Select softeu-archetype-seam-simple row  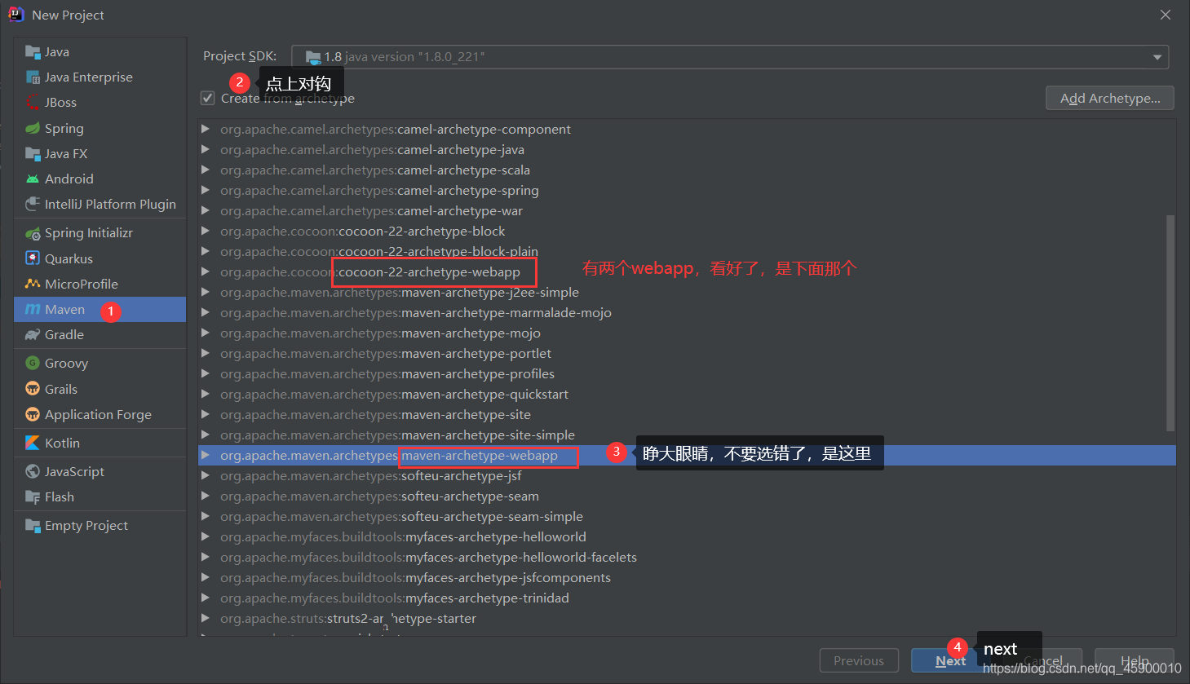[687, 516]
